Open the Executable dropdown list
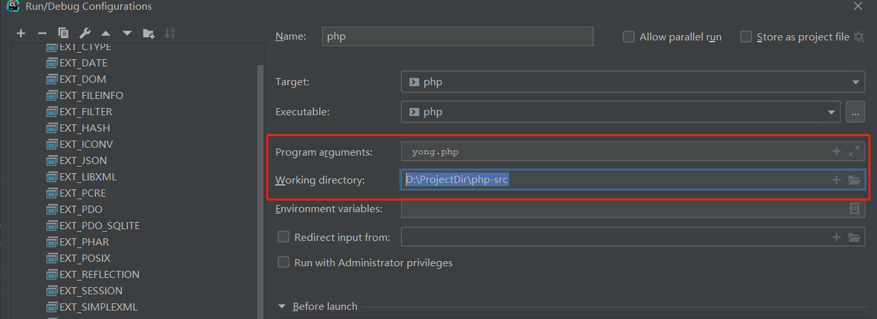Viewport: 877px width, 319px height. coord(831,112)
